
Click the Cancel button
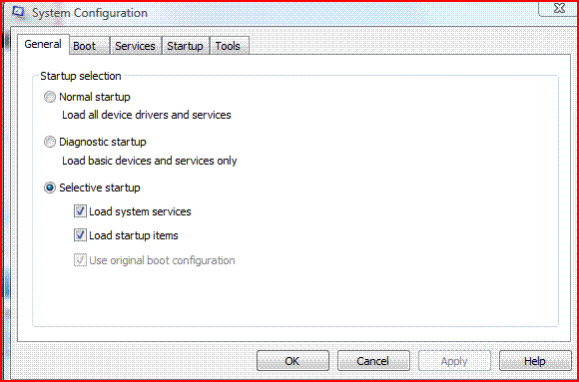[373, 361]
